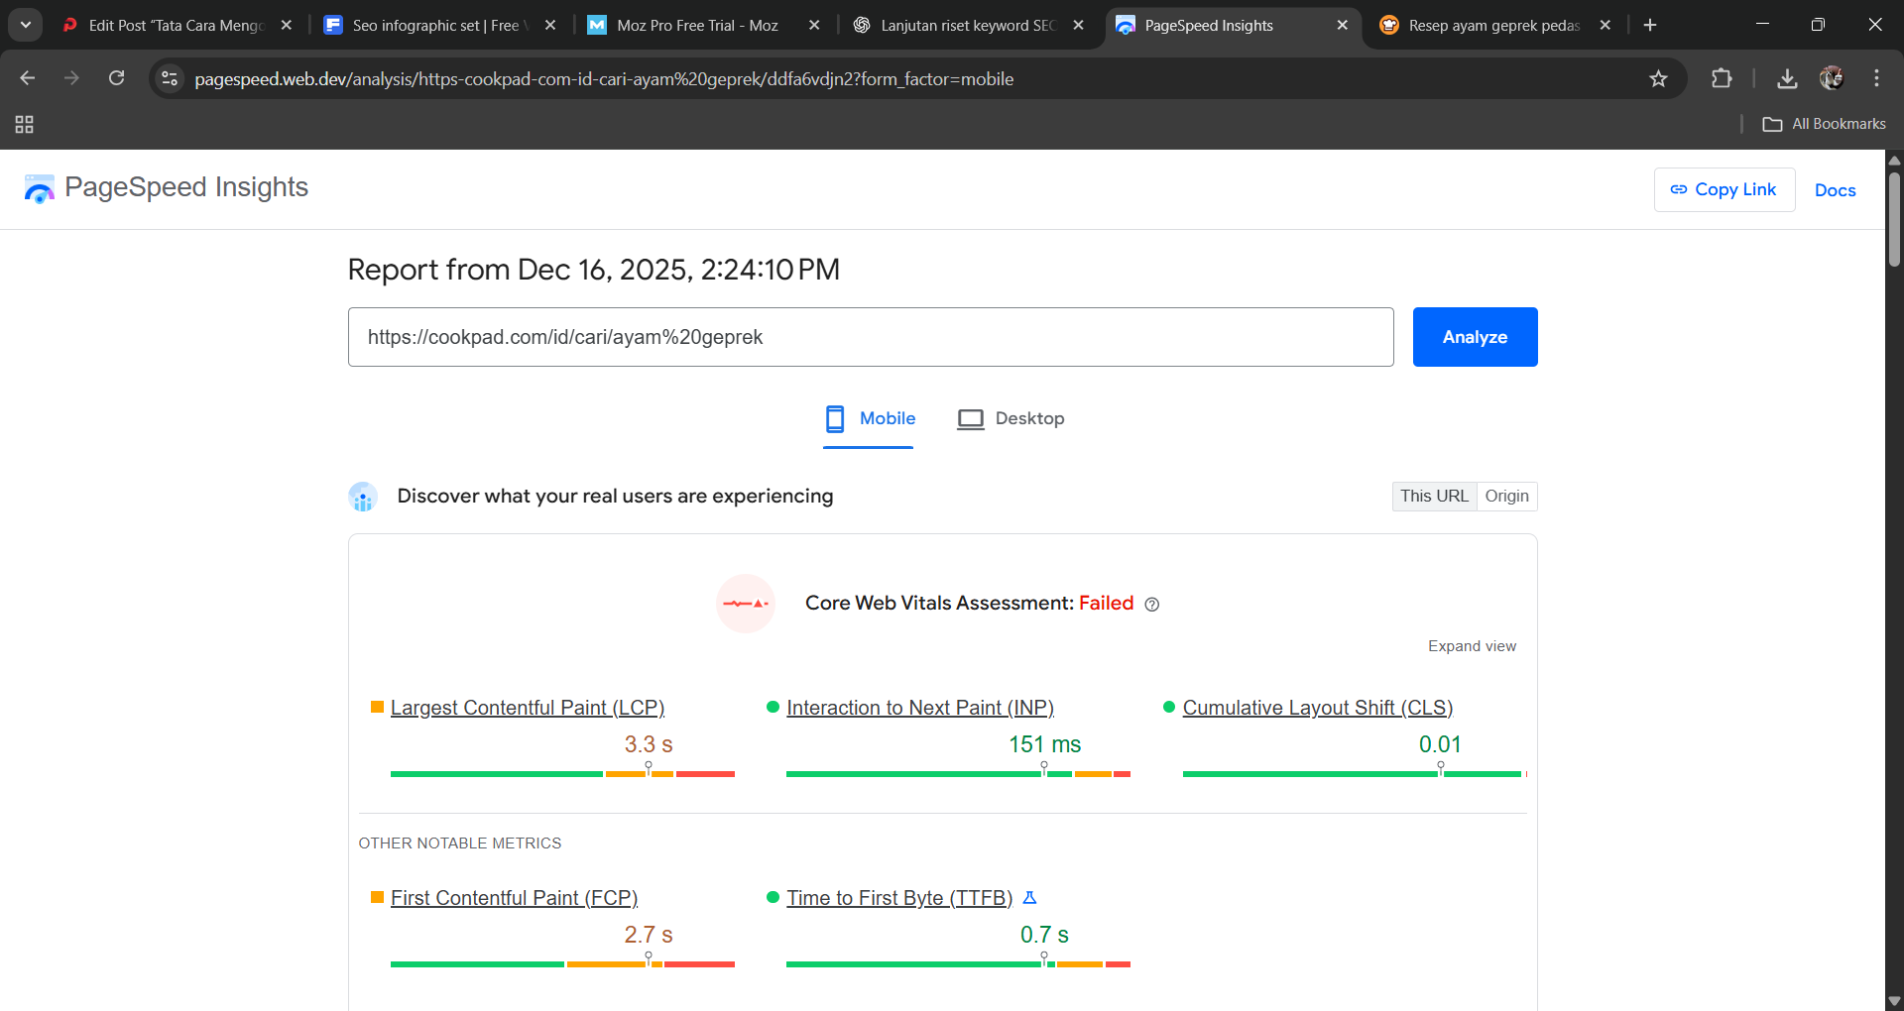Open the Docs link
This screenshot has width=1904, height=1011.
coord(1835,190)
